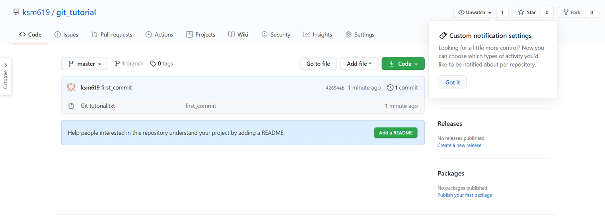Viewport: 605px width, 216px height.
Task: View the 1 commit history link
Action: tap(403, 88)
